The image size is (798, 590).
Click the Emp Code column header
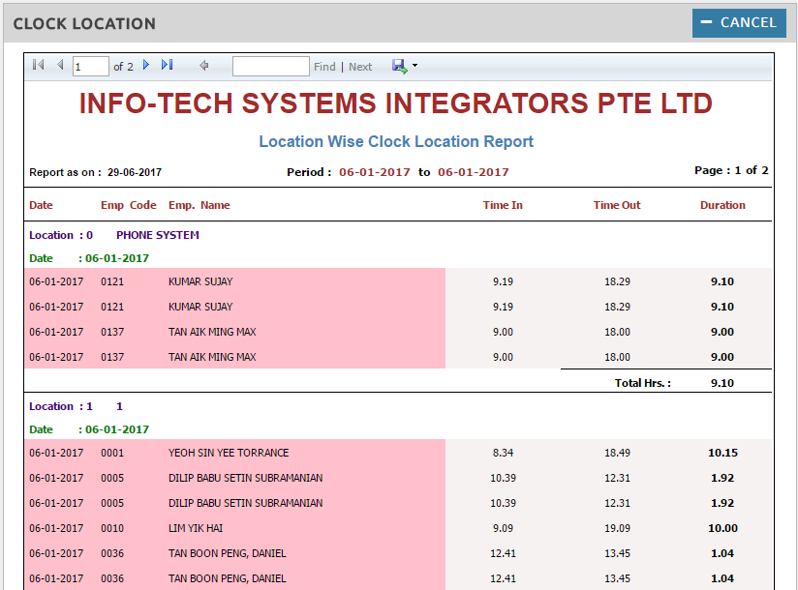tap(128, 205)
